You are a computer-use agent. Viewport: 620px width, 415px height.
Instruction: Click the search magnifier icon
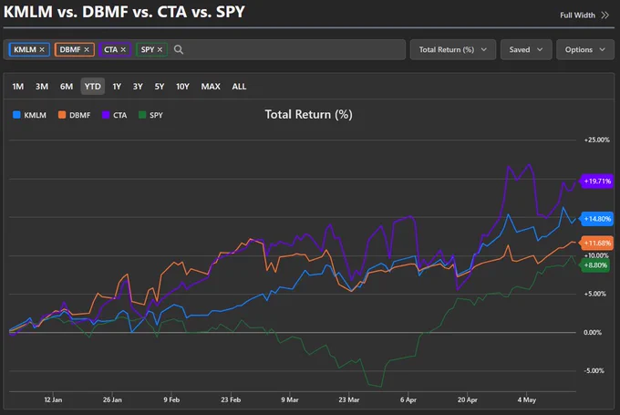[179, 49]
